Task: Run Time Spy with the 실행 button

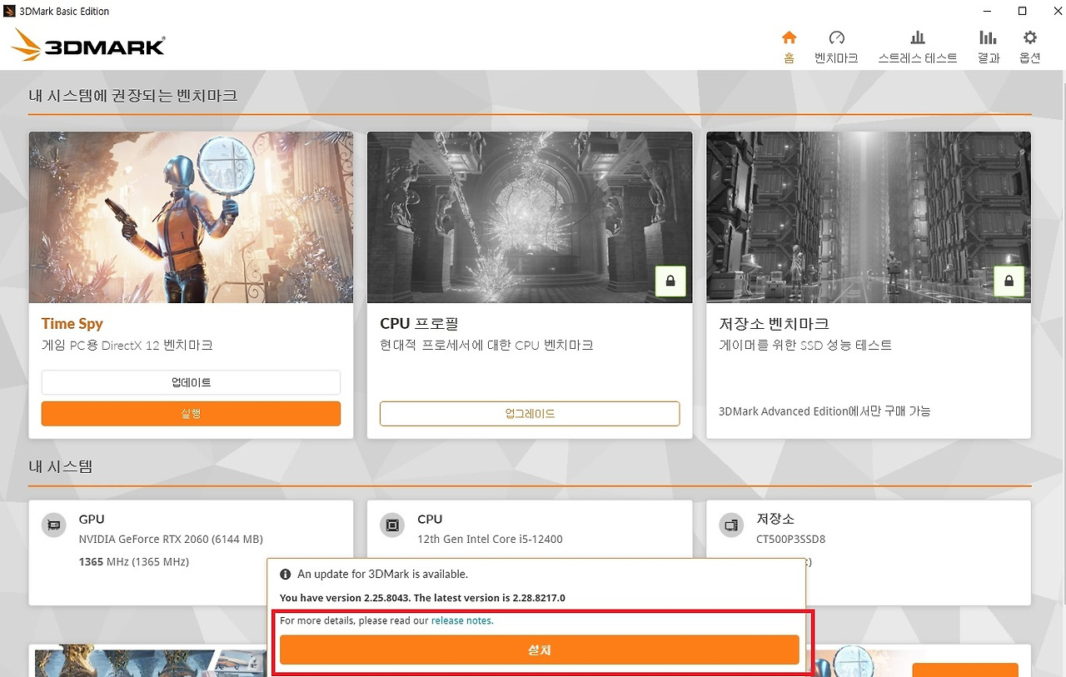Action: point(191,413)
